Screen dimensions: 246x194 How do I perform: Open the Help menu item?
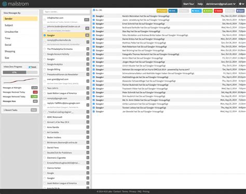[x=200, y=4]
